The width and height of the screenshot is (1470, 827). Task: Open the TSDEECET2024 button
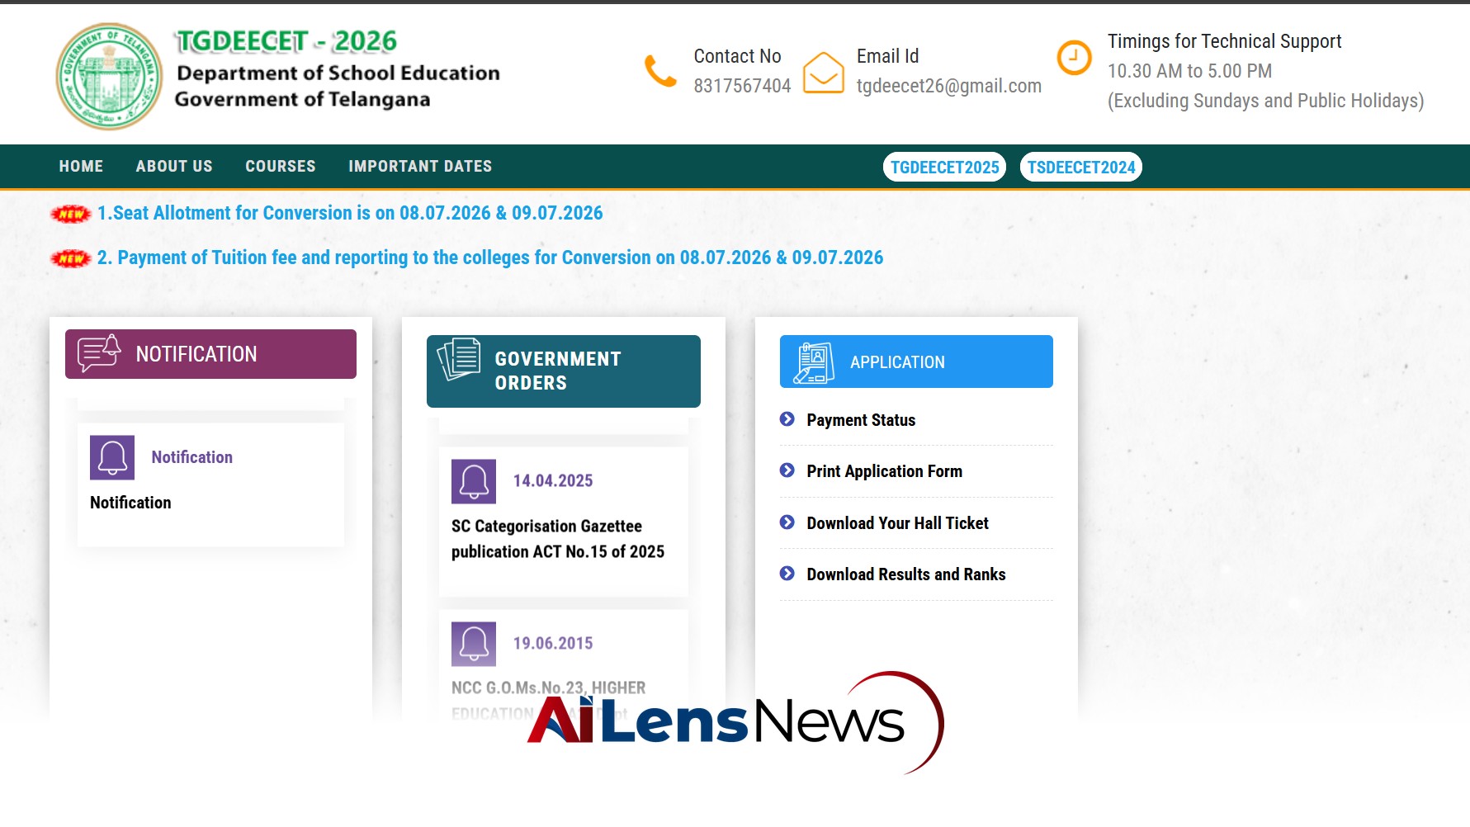[1081, 167]
